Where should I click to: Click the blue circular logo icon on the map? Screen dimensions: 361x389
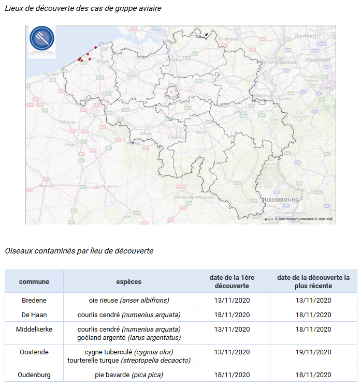[x=41, y=39]
